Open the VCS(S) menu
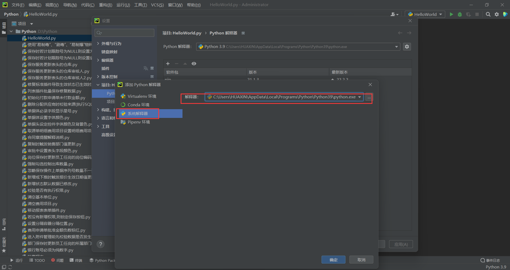Image resolution: width=510 pixels, height=270 pixels. pos(157,5)
